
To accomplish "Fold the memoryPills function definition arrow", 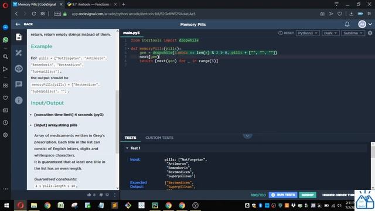I will point(128,49).
